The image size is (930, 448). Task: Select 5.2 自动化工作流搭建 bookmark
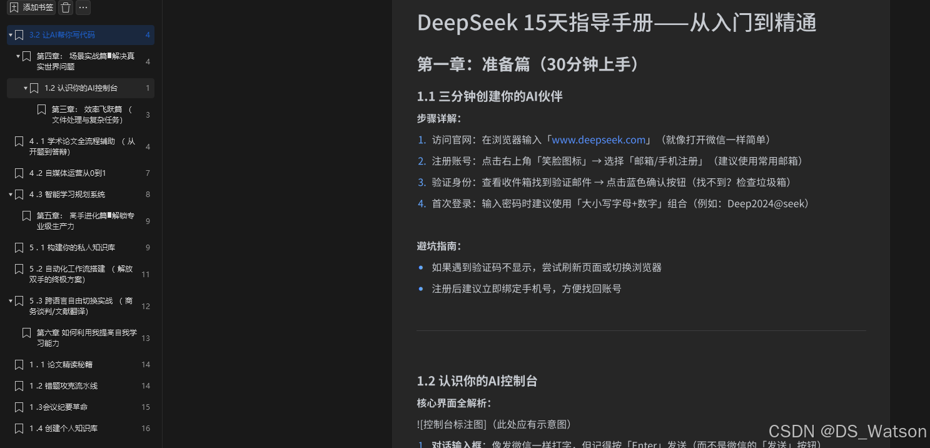point(81,274)
